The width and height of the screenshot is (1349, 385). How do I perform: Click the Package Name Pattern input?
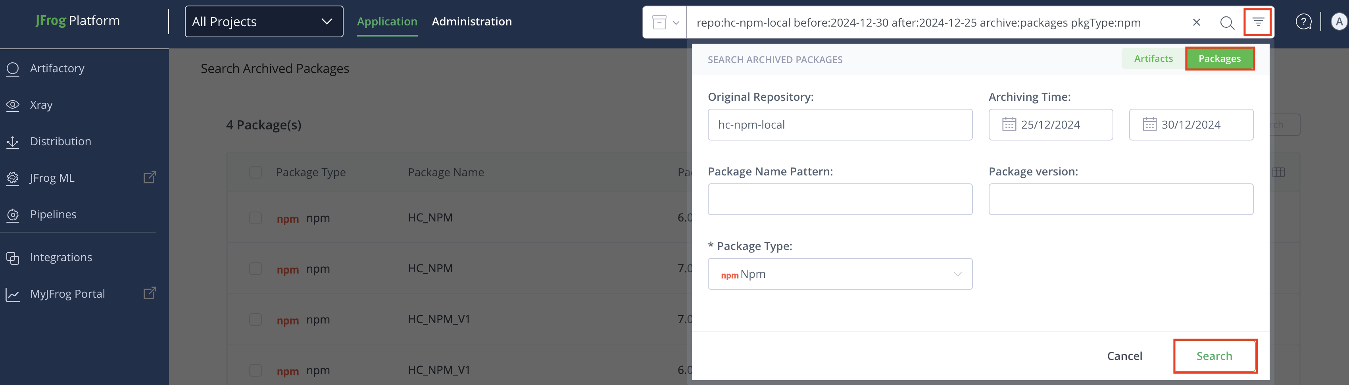840,199
